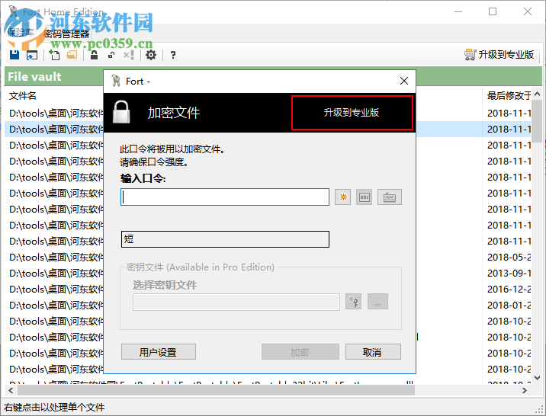Viewport: 546px width, 416px height.
Task: Select the file row dated 2013-09-1
Action: 268,274
